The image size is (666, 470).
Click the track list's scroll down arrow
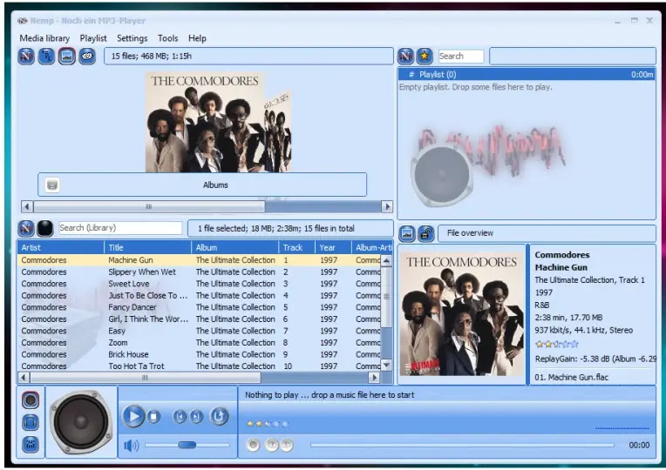point(386,365)
